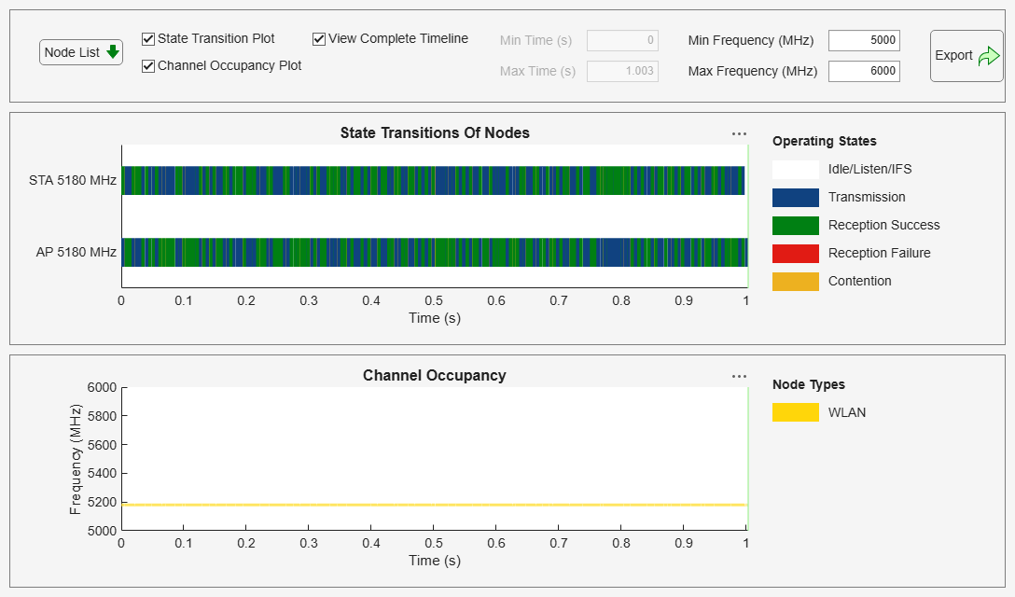The image size is (1015, 597).
Task: Click the 6000 frequency axis tick label
Action: coord(103,387)
